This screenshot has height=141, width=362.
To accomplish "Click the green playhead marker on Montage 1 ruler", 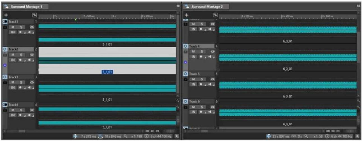I will pos(75,19).
